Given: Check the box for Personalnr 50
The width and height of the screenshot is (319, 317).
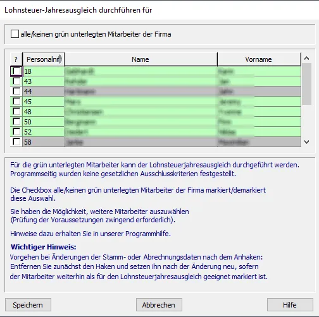Looking at the screenshot, I should pos(16,122).
